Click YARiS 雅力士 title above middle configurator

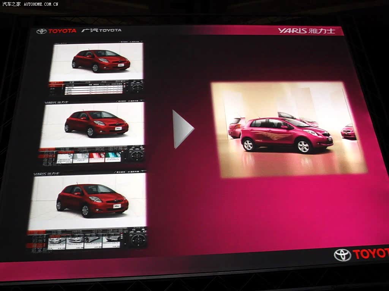coord(57,102)
